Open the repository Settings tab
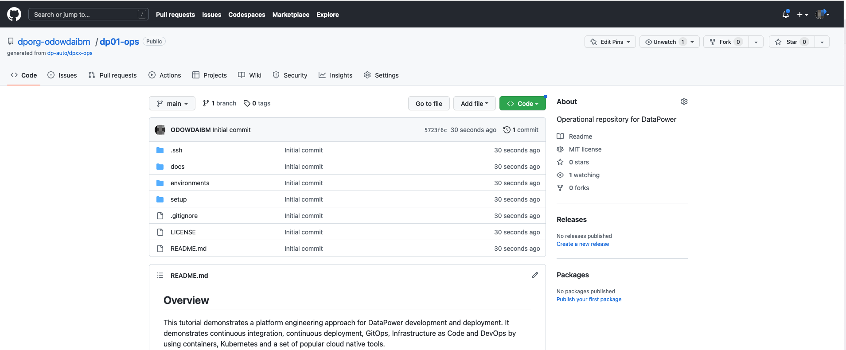Image resolution: width=846 pixels, height=350 pixels. [381, 75]
